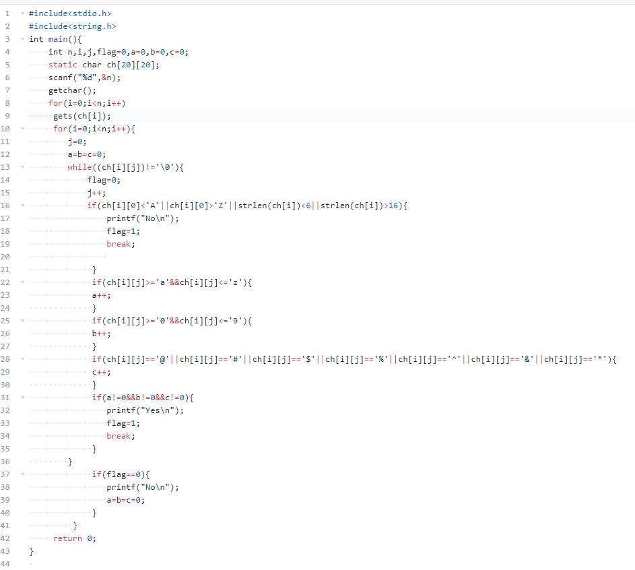This screenshot has width=635, height=570.
Task: Click line number 44 in the gutter
Action: [x=5, y=564]
